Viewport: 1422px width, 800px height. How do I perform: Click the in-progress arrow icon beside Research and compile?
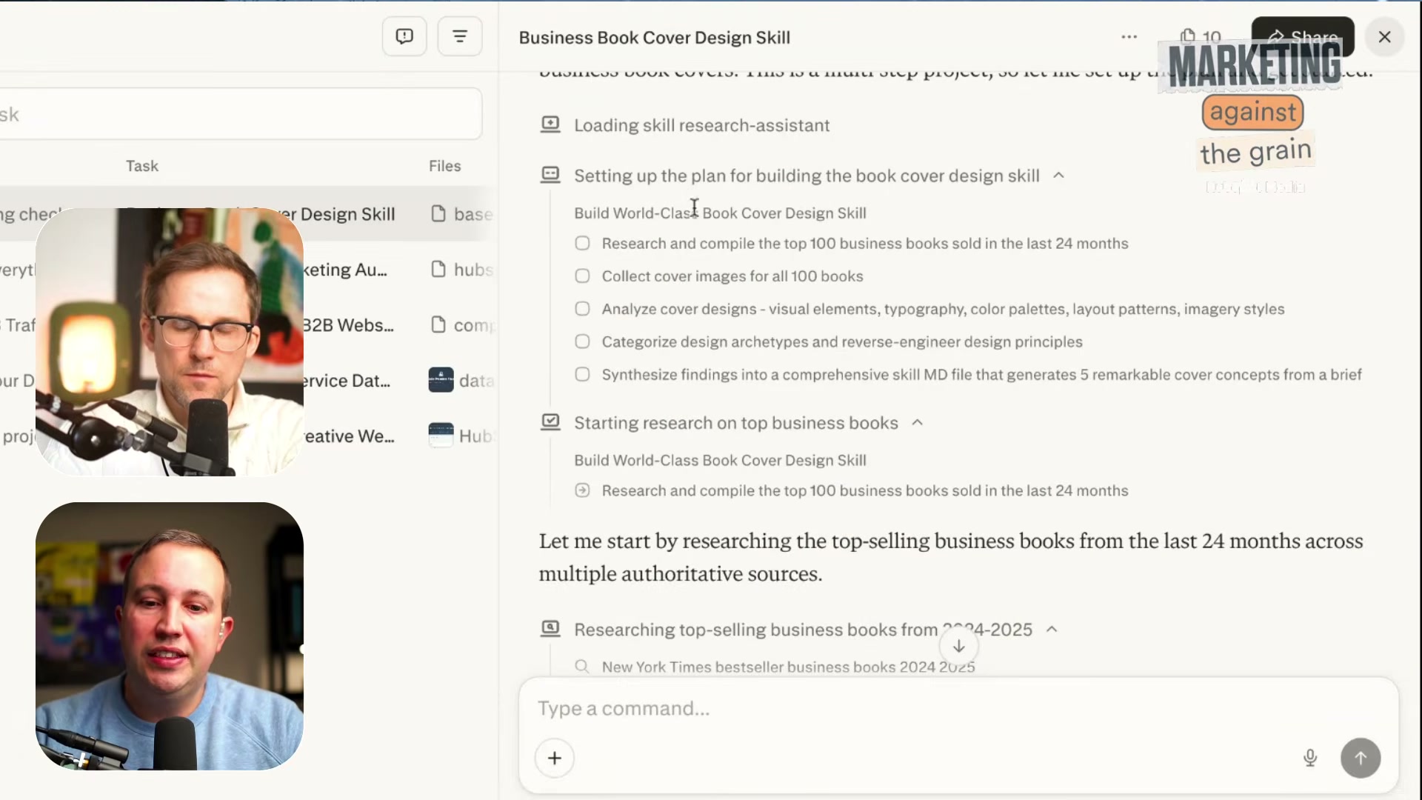(582, 490)
